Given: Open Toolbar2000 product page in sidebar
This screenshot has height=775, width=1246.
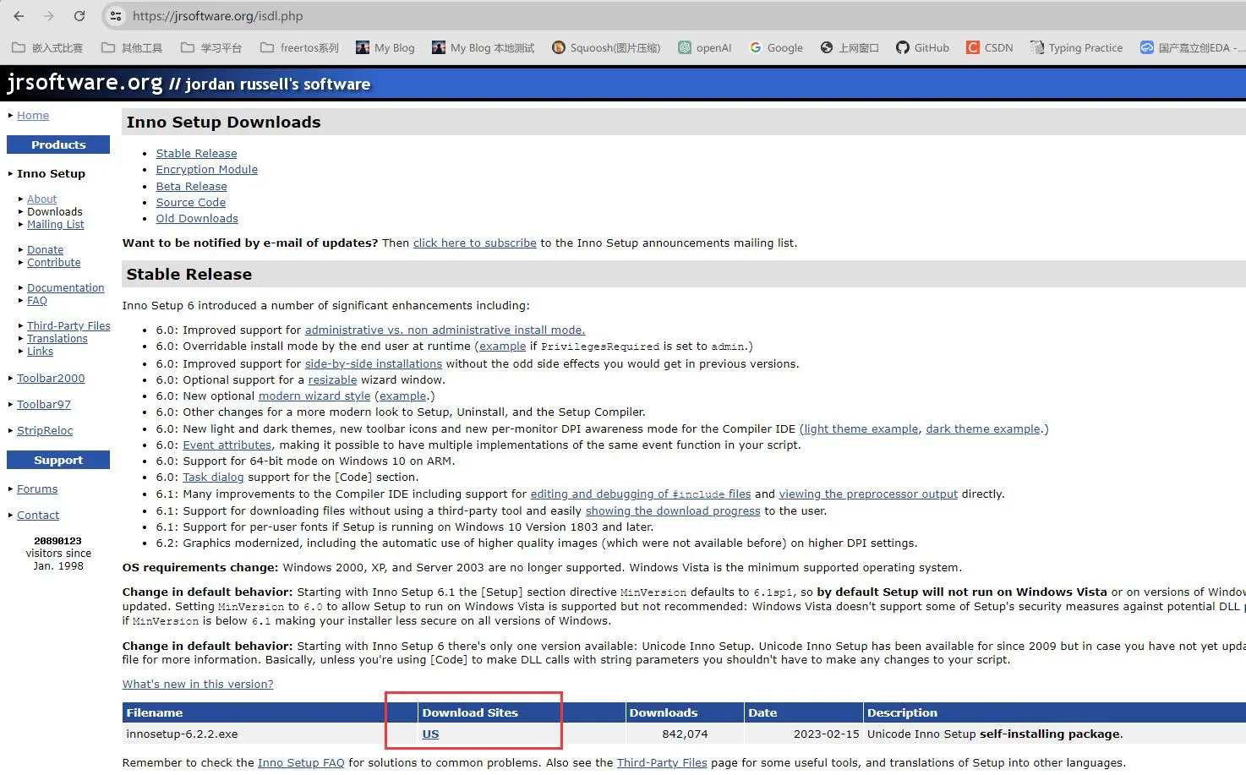Looking at the screenshot, I should coord(51,379).
